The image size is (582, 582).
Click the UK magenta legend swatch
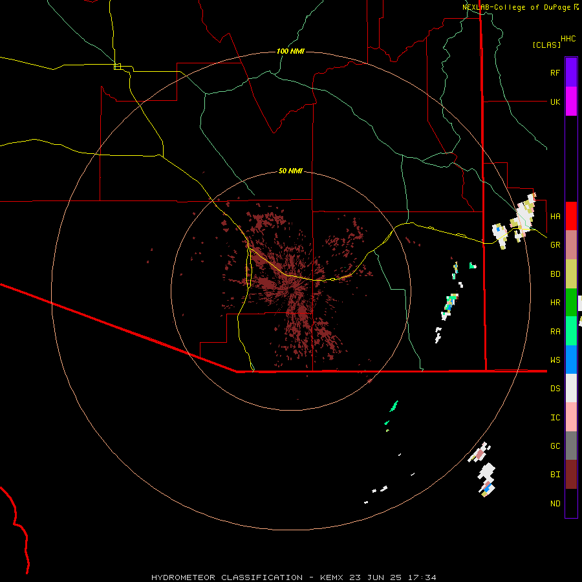tap(571, 102)
